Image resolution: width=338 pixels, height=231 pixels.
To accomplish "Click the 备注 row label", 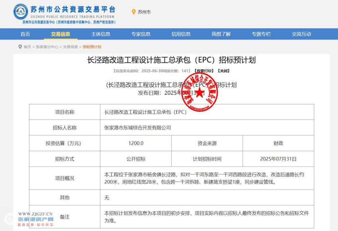I will pos(65,217).
